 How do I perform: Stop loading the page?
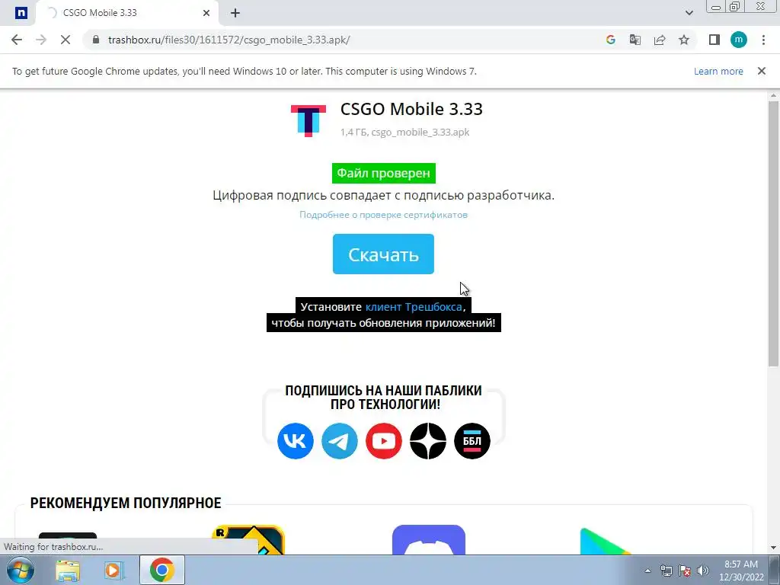click(66, 40)
